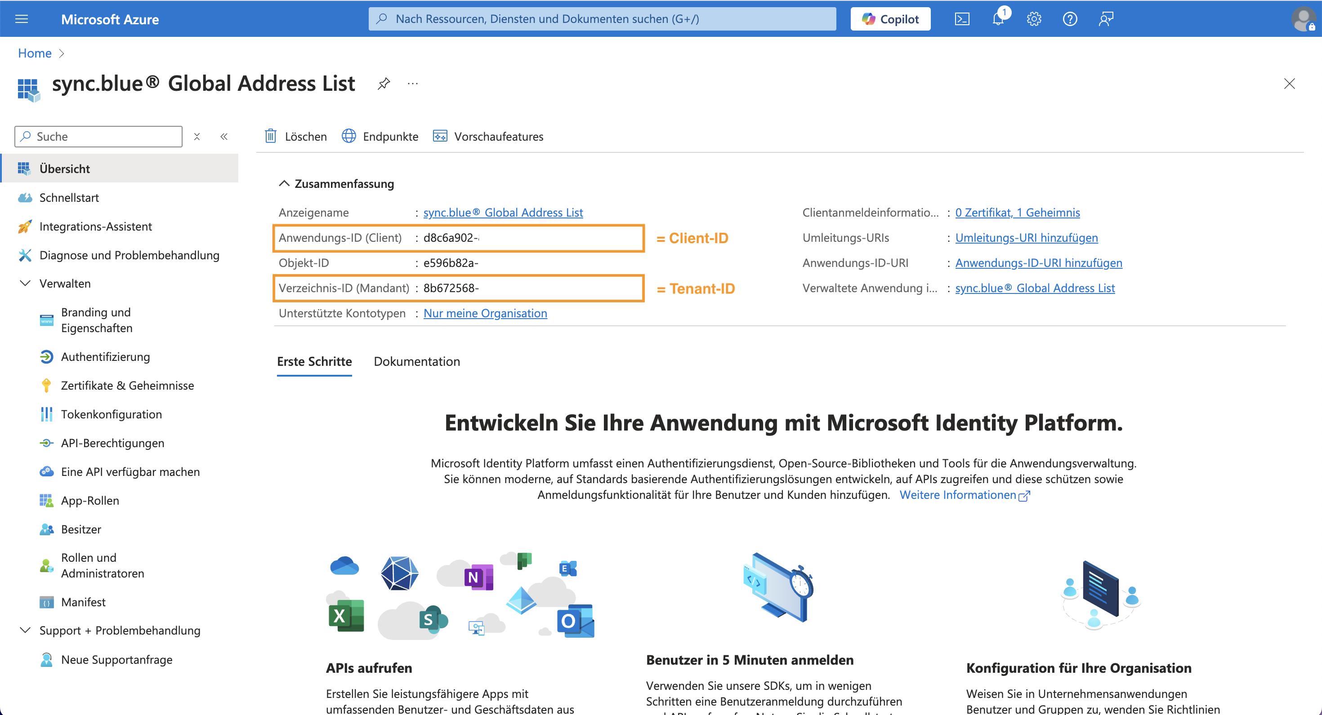Click the Tokenkonfiguration bars icon
Image resolution: width=1322 pixels, height=715 pixels.
click(46, 414)
